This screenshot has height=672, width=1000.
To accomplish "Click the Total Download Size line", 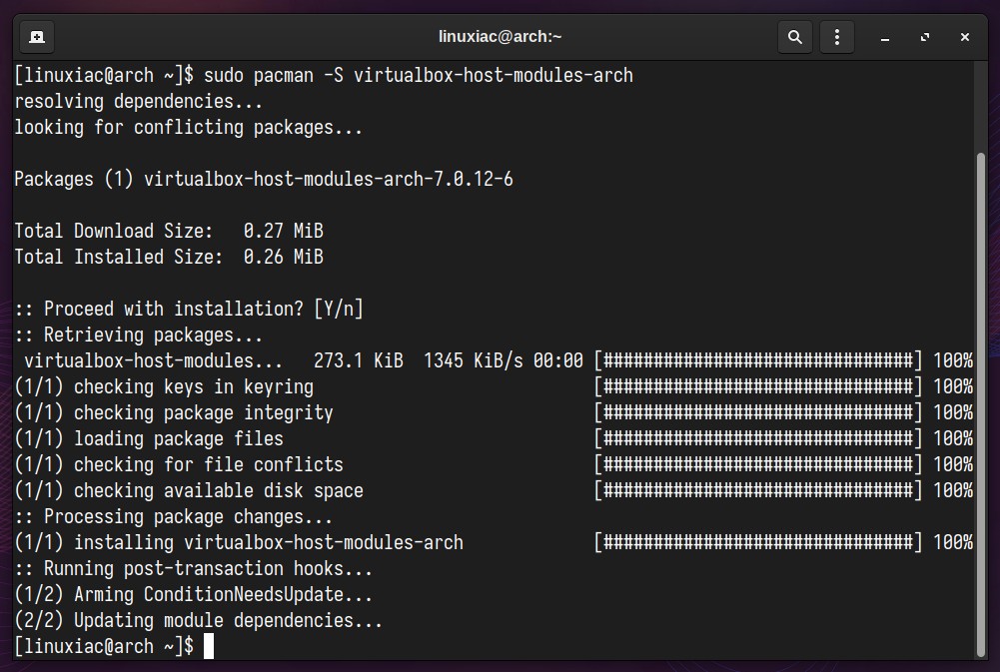I will (x=169, y=231).
